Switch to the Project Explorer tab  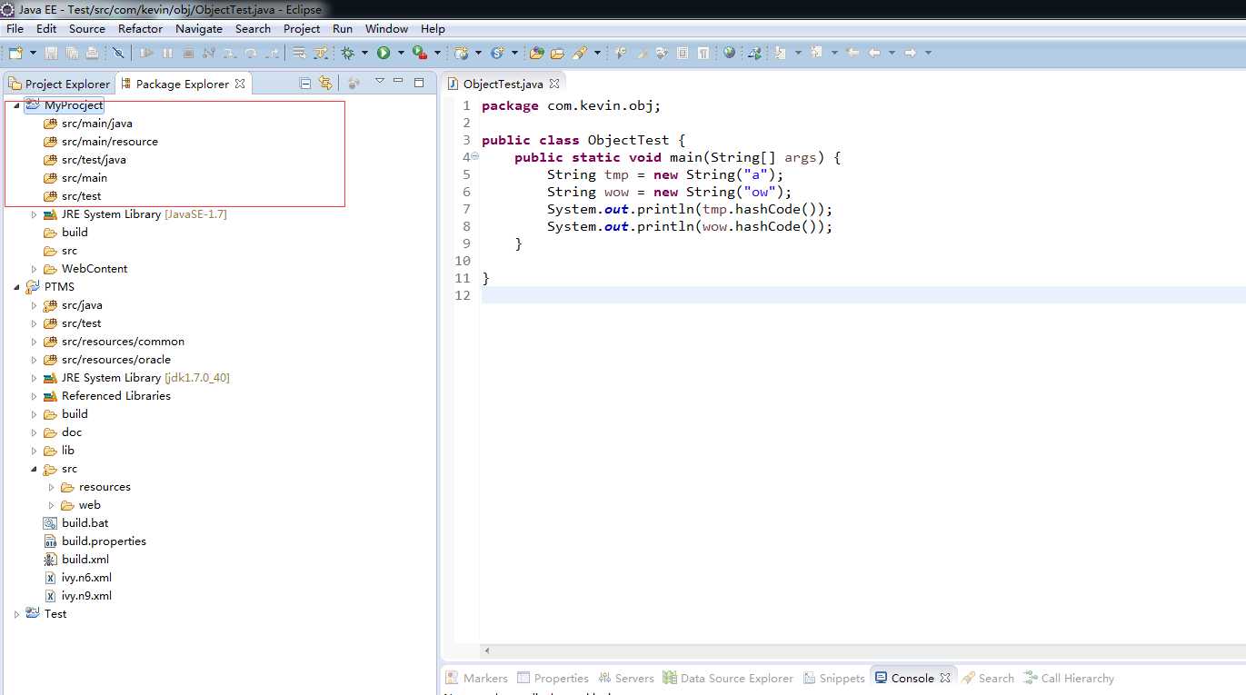pos(59,84)
